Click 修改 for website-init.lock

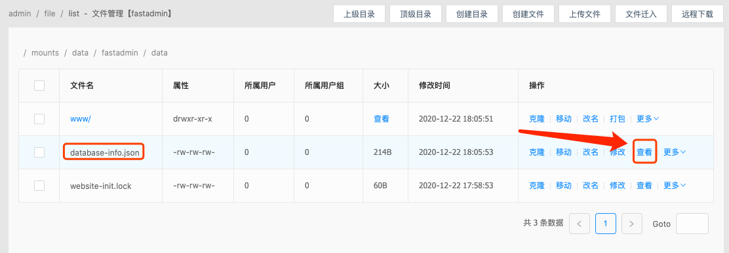(x=618, y=186)
